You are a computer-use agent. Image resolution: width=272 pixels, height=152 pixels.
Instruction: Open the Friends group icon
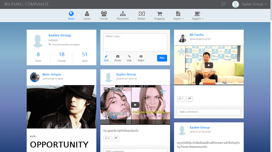tap(104, 14)
